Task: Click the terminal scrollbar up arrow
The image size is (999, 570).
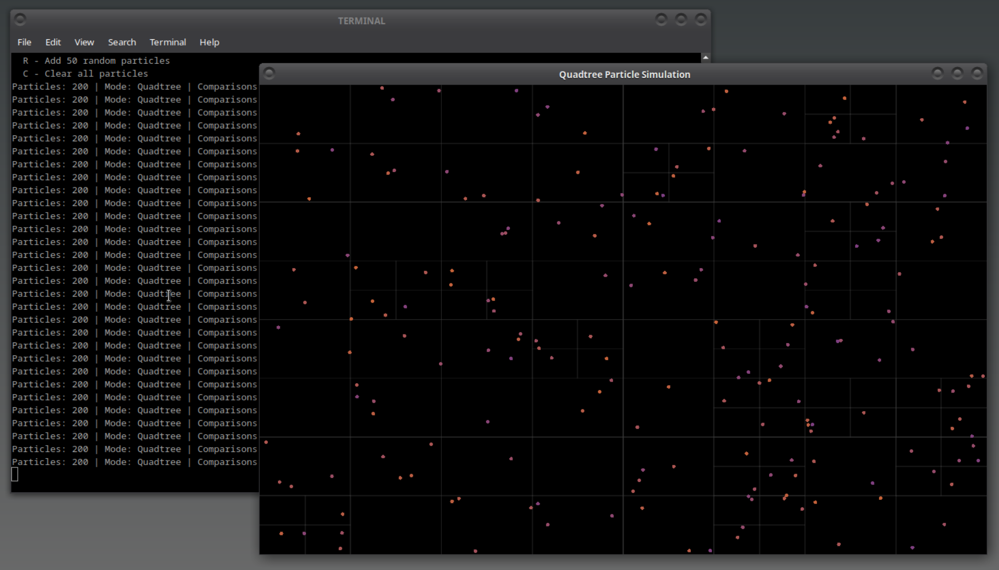Action: click(705, 58)
